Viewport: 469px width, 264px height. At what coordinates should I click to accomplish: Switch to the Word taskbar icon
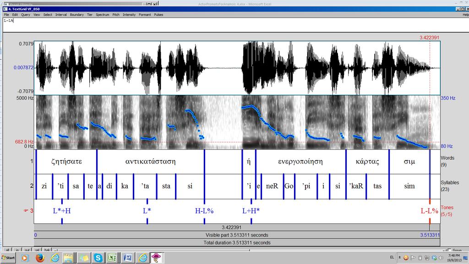128,258
